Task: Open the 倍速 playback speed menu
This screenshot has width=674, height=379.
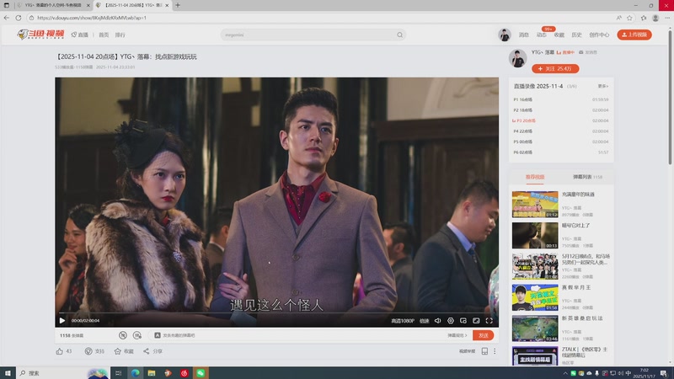Action: pyautogui.click(x=425, y=321)
